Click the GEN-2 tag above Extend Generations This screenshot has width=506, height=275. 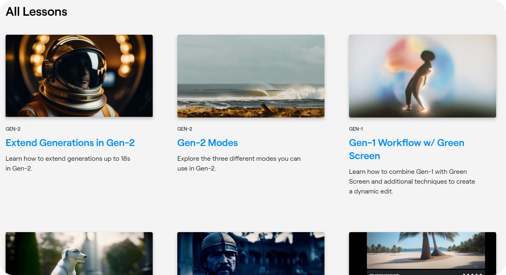coord(13,129)
